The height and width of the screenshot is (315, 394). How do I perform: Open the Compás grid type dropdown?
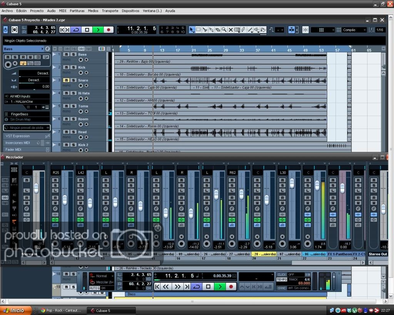click(x=354, y=30)
